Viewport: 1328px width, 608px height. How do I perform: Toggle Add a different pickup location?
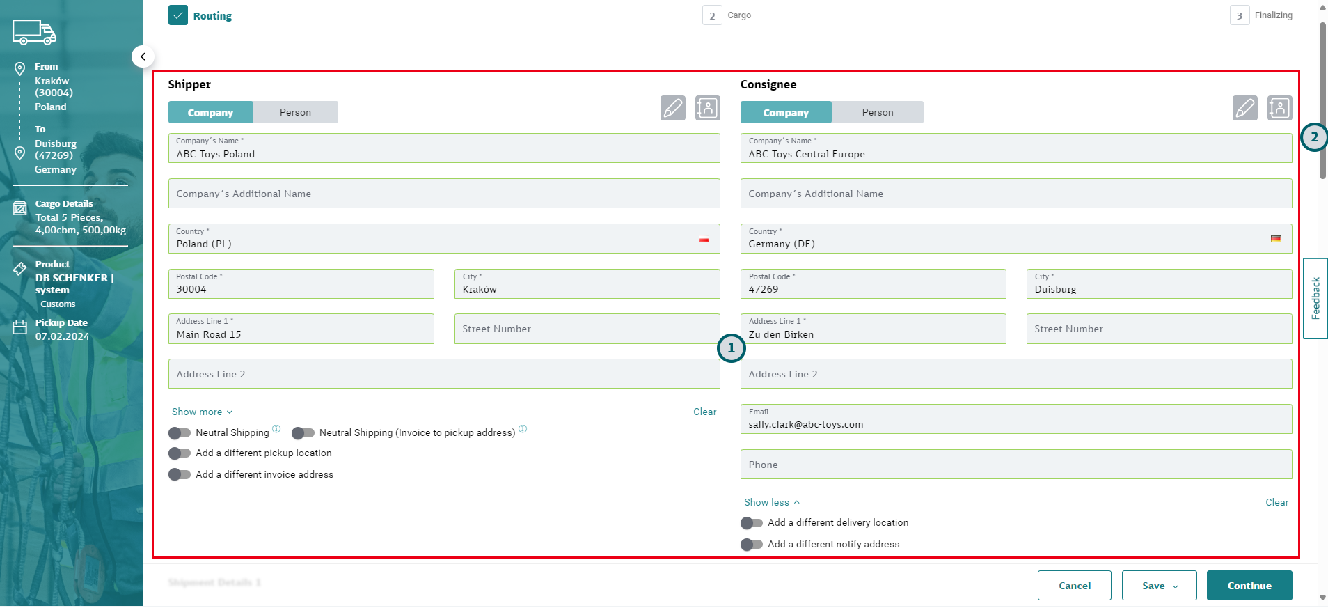(180, 453)
